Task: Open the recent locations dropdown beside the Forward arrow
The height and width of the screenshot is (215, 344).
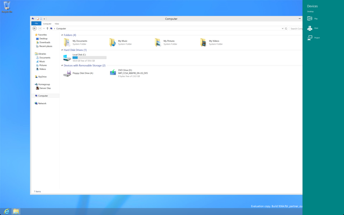Action: point(44,28)
